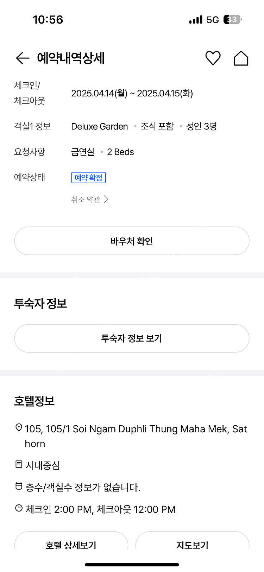
Task: Tap the 예약 확정 status badge
Action: [x=88, y=178]
